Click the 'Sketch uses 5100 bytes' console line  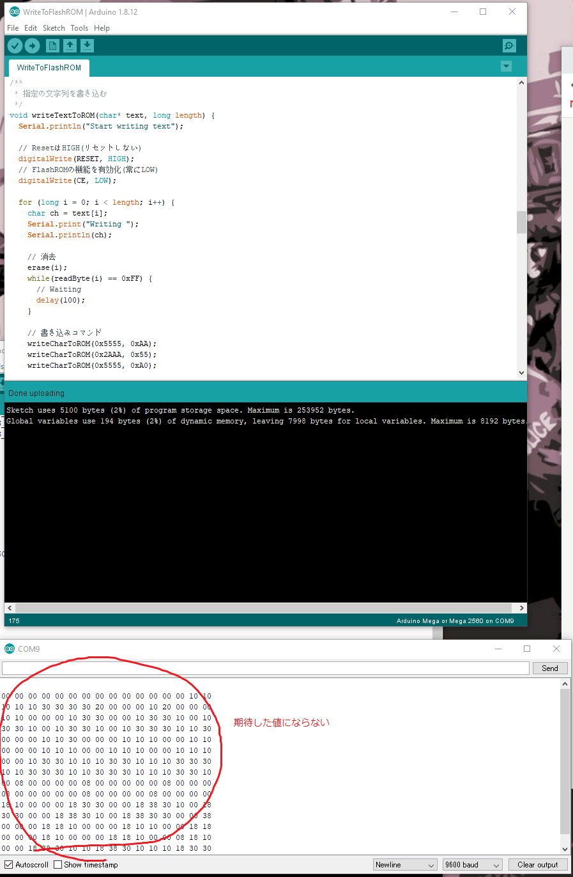click(x=180, y=411)
